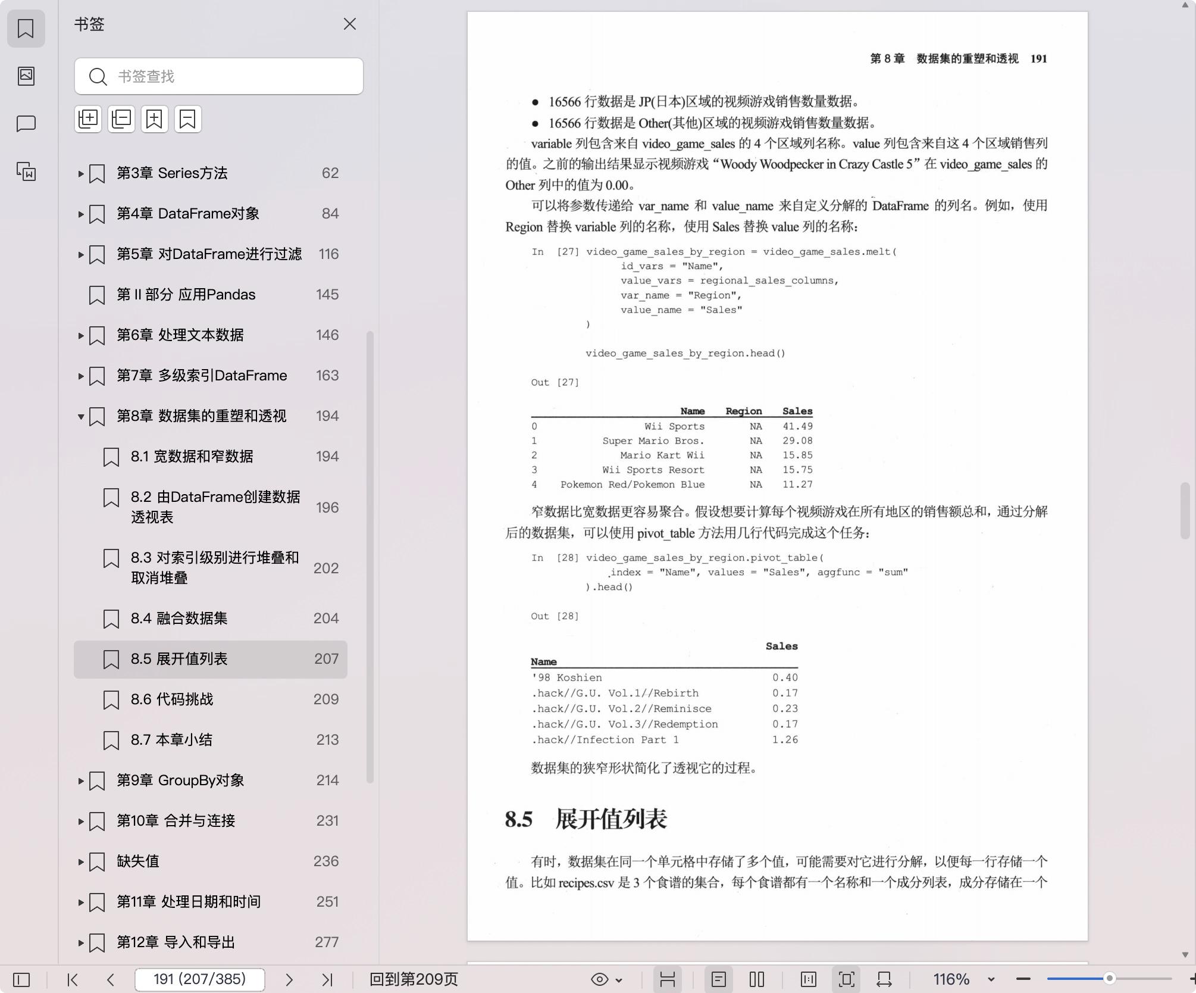The image size is (1196, 993).
Task: Expand chapter 6 处理文本数据
Action: (81, 335)
